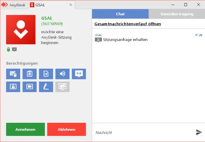This screenshot has width=205, height=142.
Task: Maximize the AnyDesk window
Action: click(x=185, y=5)
